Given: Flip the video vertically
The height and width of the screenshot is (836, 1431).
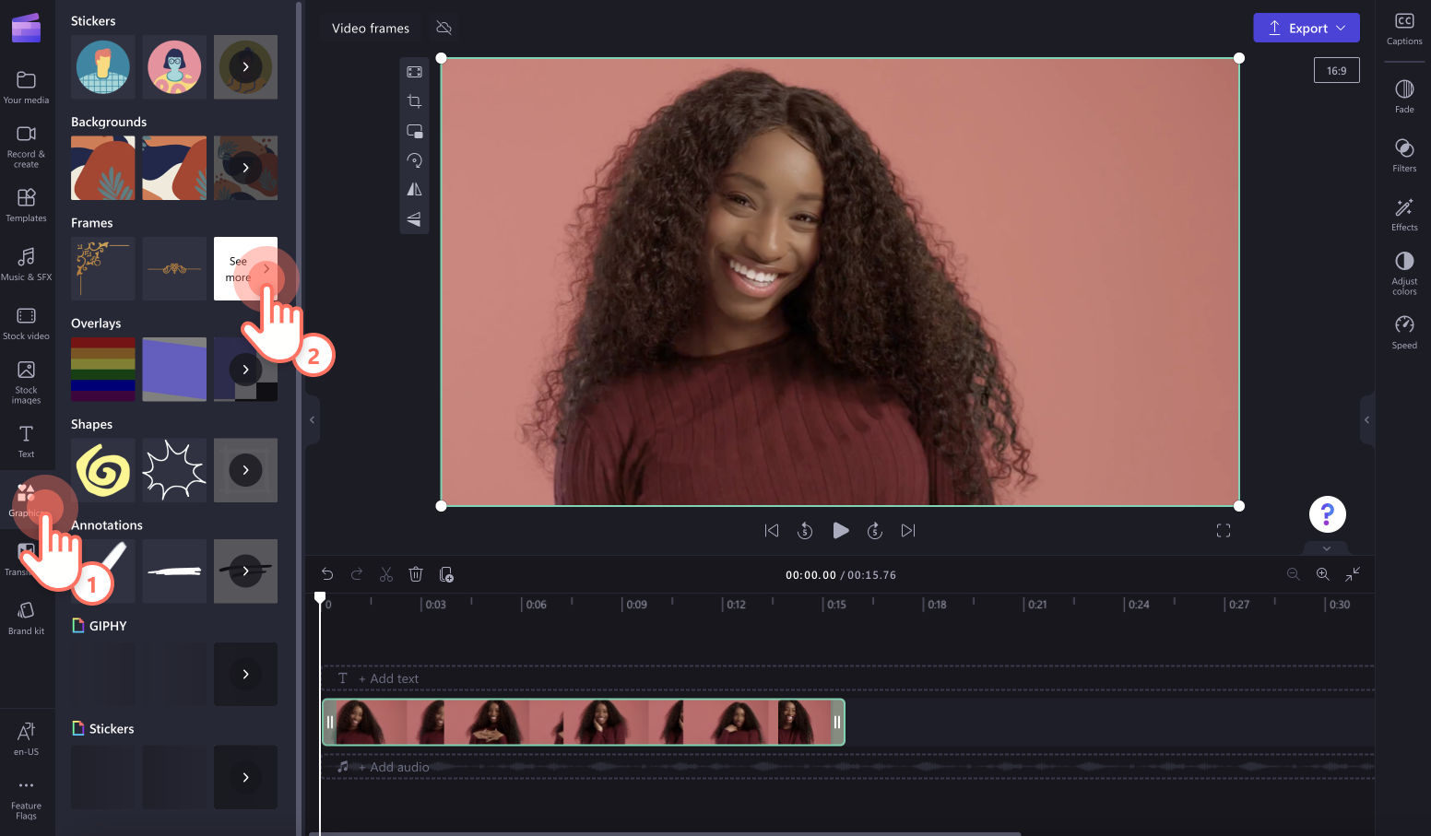Looking at the screenshot, I should pyautogui.click(x=414, y=219).
